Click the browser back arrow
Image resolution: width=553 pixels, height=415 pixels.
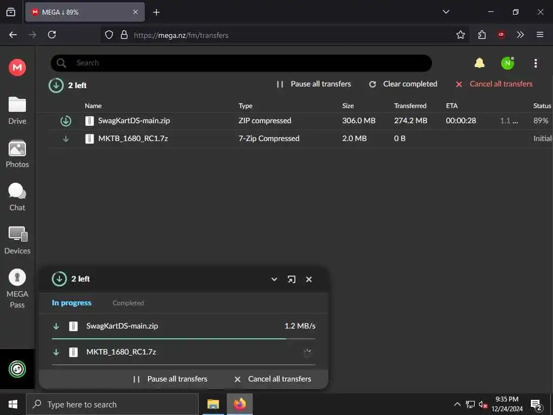tap(13, 35)
